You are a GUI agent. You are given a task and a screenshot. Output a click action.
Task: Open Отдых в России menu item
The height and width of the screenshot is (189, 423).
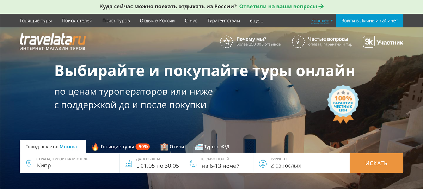point(157,21)
